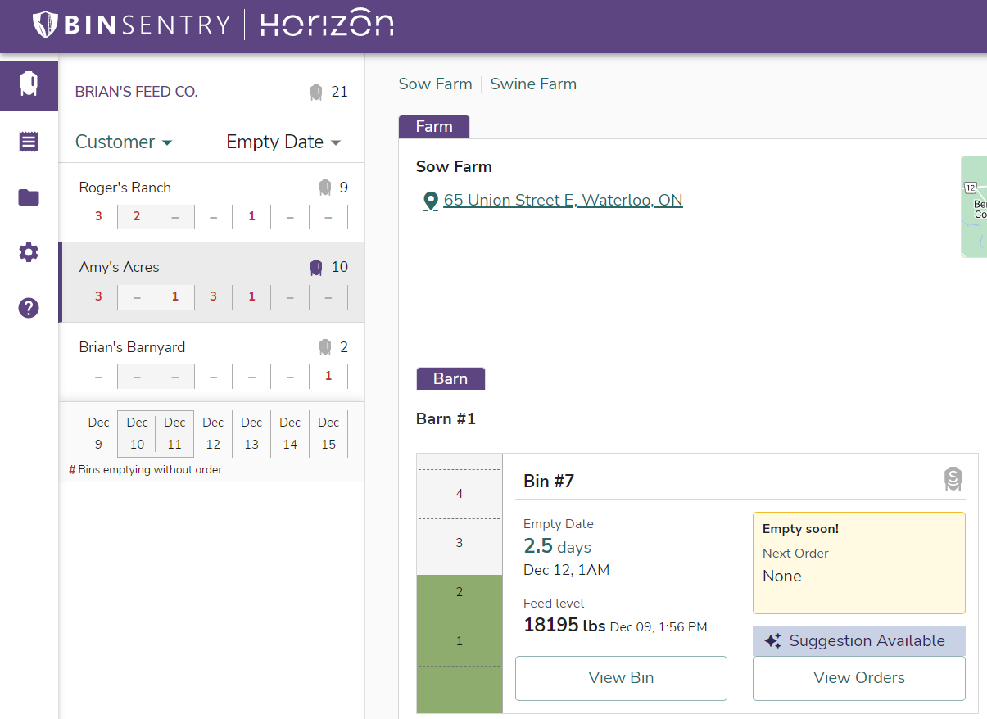Open the help question mark icon
Viewport: 987px width, 719px height.
[29, 308]
